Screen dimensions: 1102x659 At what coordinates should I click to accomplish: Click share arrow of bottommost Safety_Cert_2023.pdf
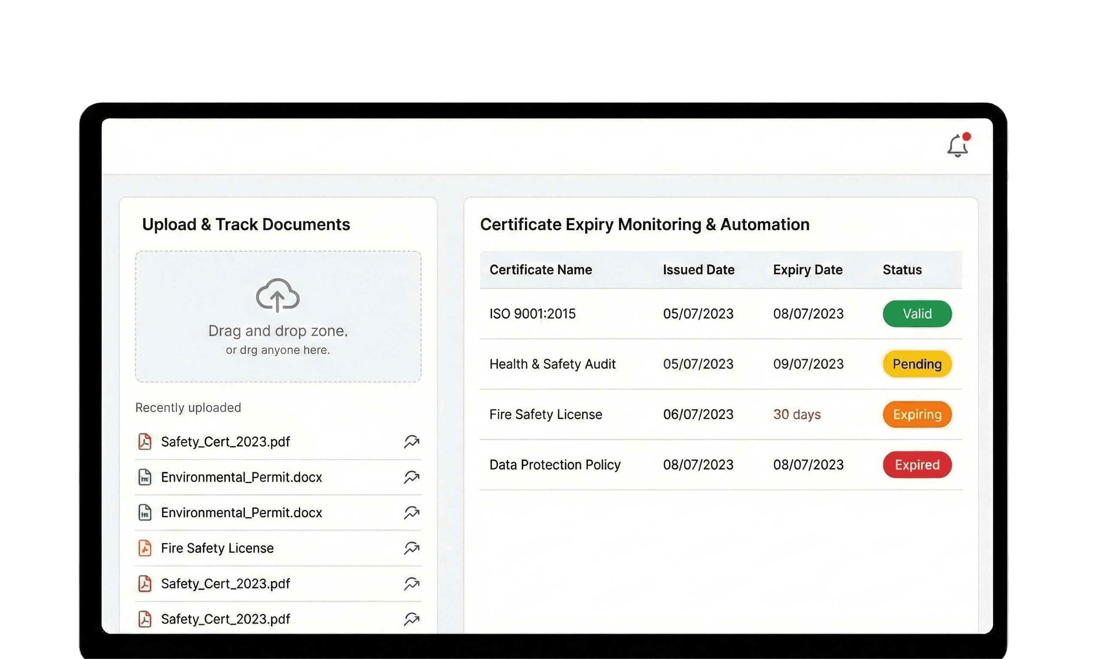tap(411, 619)
